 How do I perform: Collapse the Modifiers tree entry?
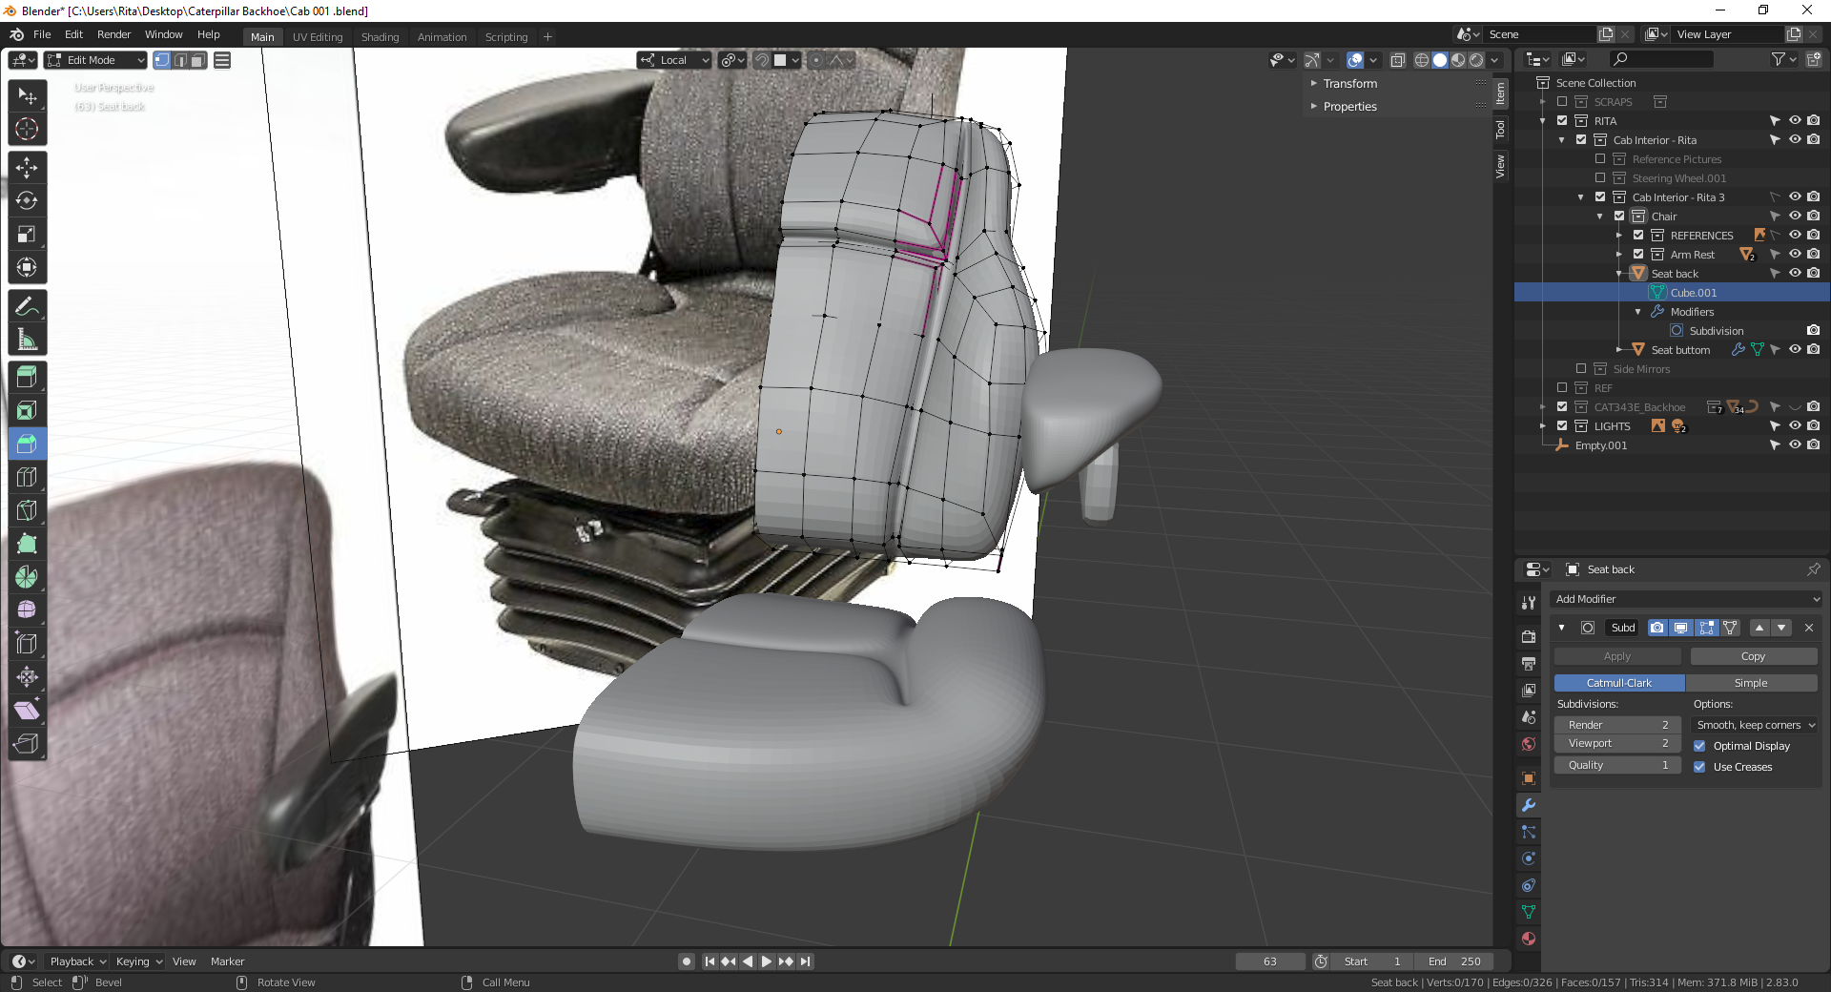[x=1638, y=312]
